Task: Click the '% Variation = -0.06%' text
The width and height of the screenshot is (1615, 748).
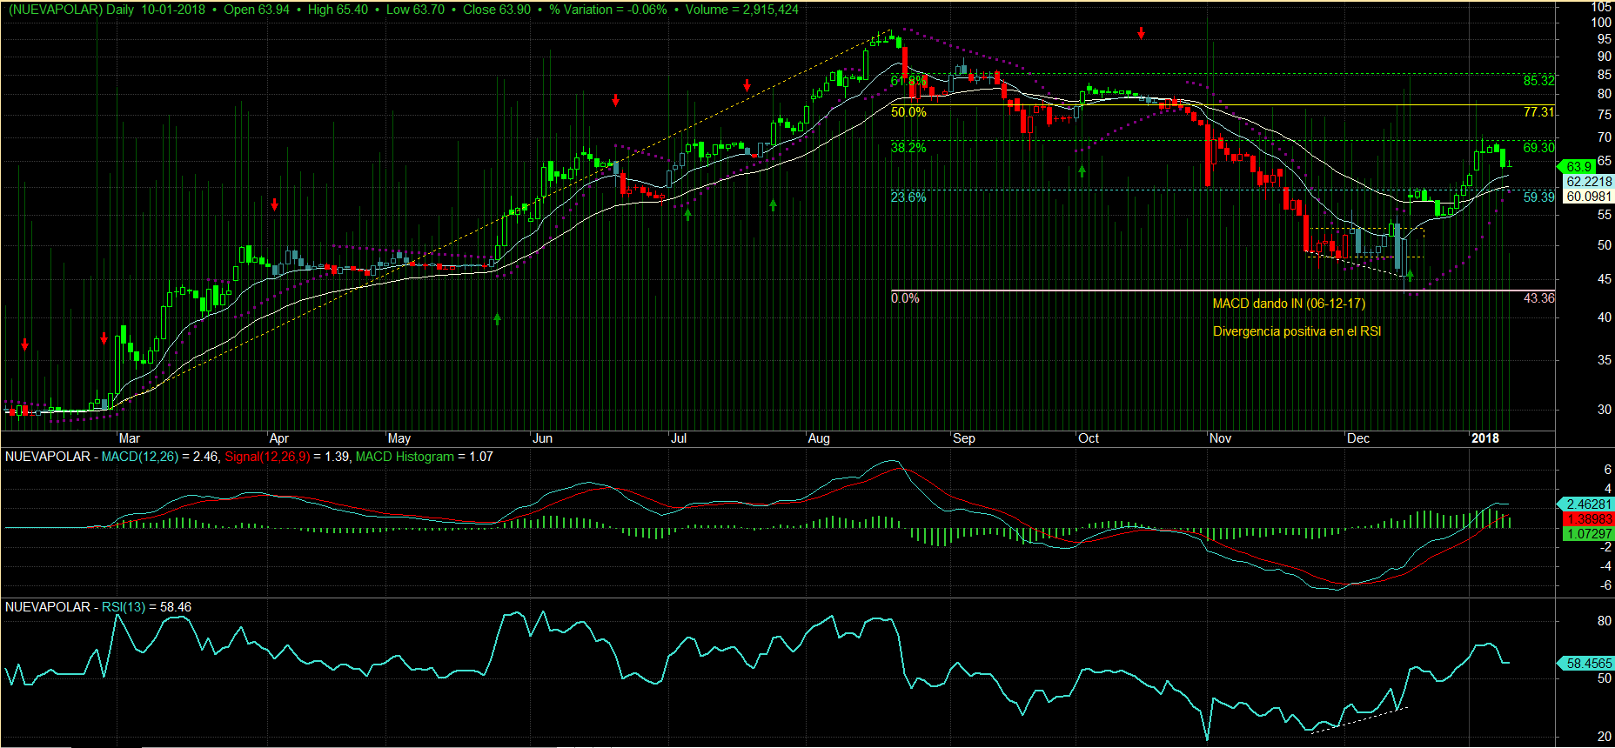Action: click(x=608, y=10)
